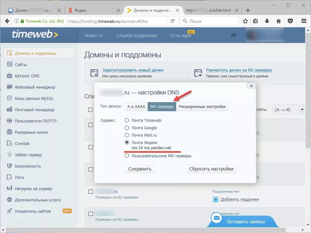Click Разместить домен на NS серверах link
This screenshot has height=233, width=311.
(239, 70)
